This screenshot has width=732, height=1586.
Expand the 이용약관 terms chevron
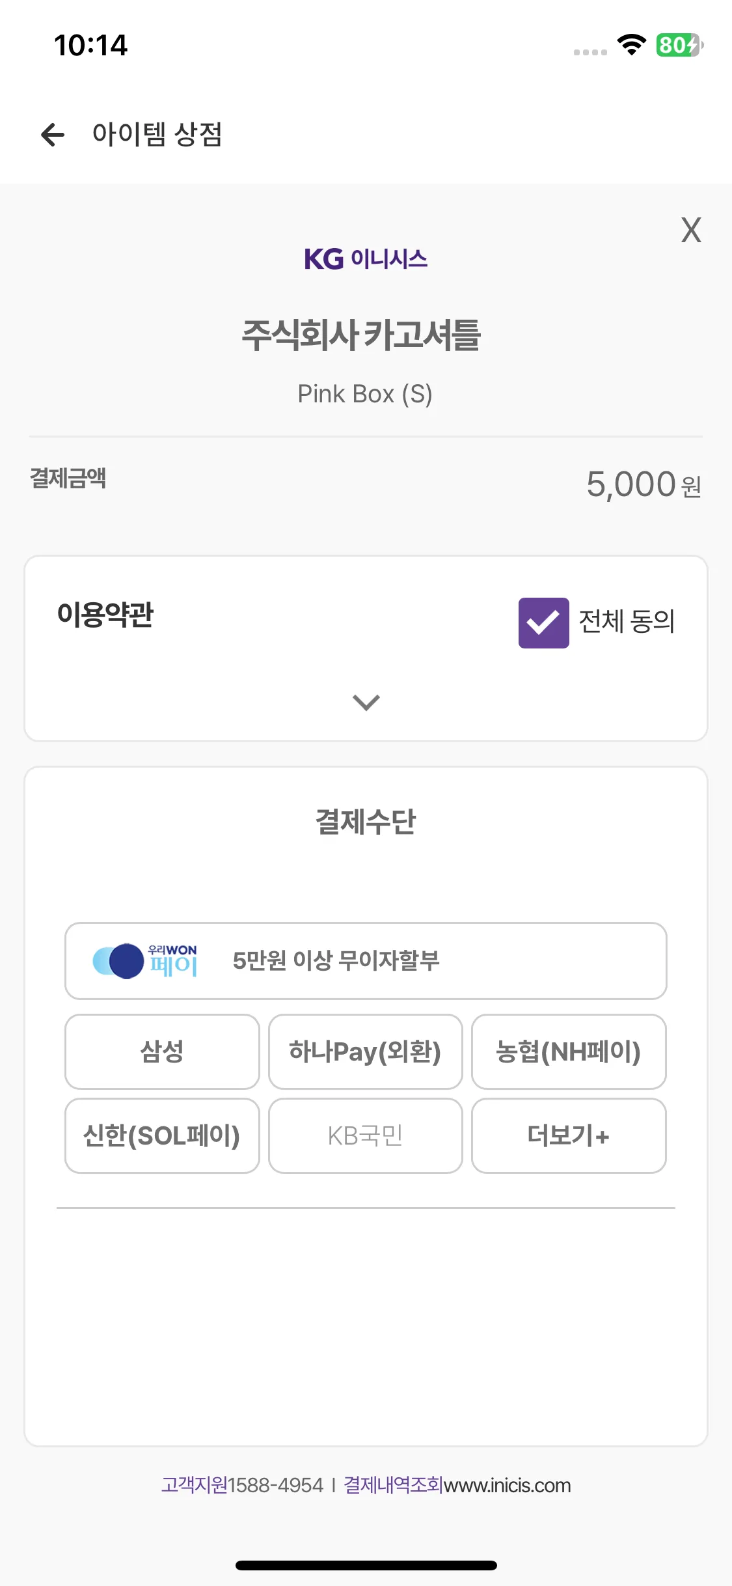(x=366, y=703)
